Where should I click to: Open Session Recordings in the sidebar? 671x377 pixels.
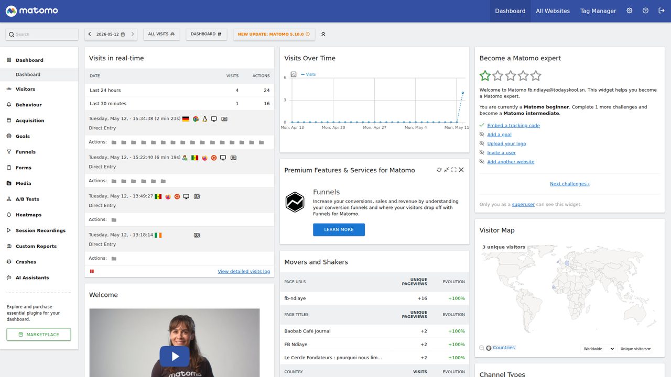(40, 230)
